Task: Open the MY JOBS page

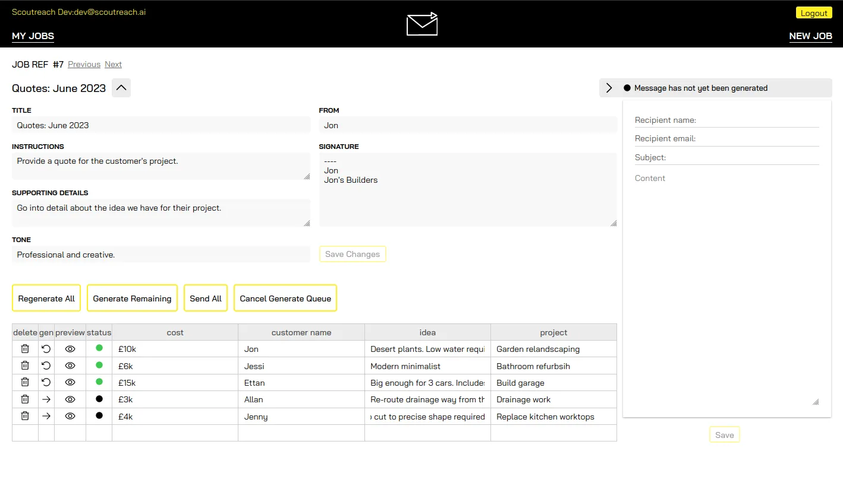Action: point(33,36)
